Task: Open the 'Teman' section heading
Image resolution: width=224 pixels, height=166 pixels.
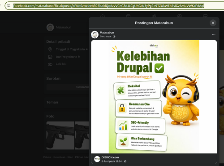Action: [52, 102]
